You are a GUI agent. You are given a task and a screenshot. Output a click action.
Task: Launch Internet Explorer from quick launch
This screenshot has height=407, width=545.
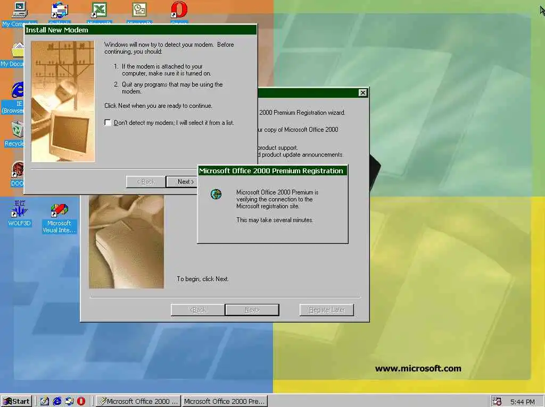click(57, 401)
